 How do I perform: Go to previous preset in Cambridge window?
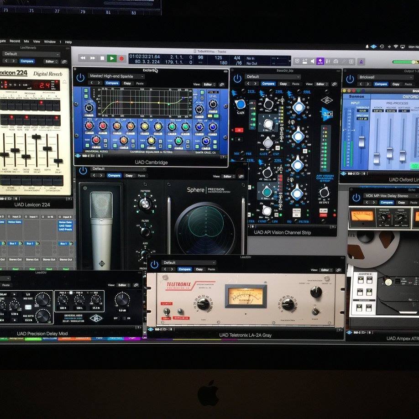92,83
